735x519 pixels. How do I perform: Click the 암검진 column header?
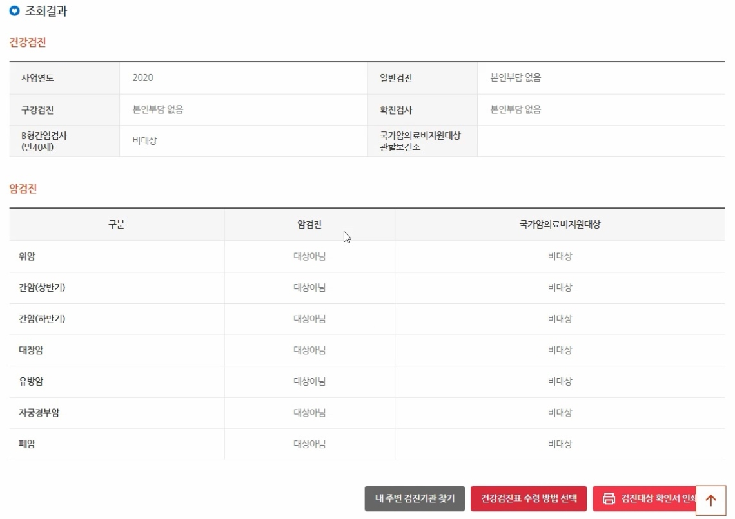309,225
